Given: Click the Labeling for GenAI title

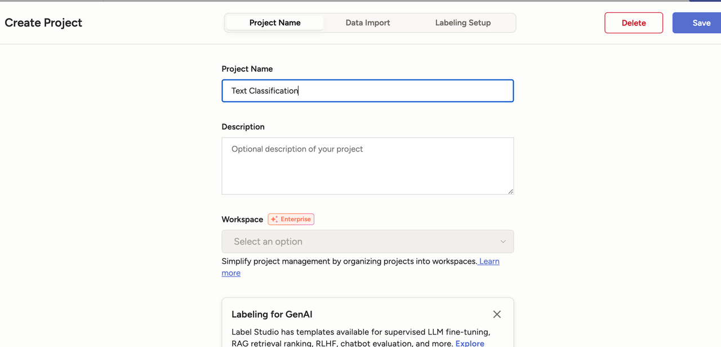Looking at the screenshot, I should pyautogui.click(x=272, y=314).
